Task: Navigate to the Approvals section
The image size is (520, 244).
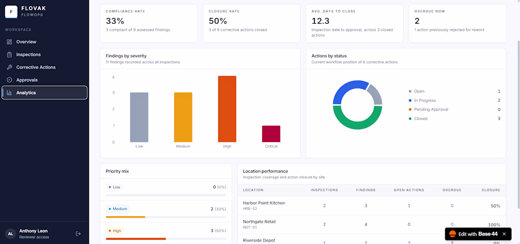Action: coord(44,80)
